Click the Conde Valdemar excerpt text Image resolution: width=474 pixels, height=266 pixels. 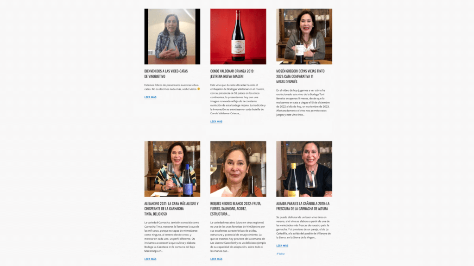pos(238,99)
